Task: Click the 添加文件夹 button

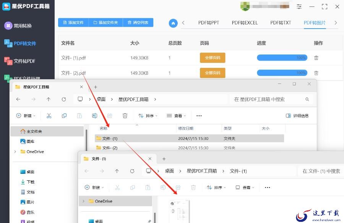Action: coord(105,22)
